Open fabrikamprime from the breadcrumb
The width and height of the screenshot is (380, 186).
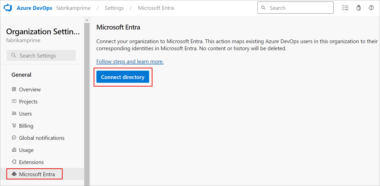73,8
